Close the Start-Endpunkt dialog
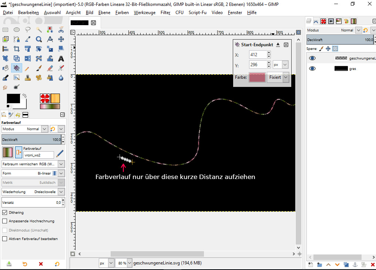 click(x=286, y=45)
